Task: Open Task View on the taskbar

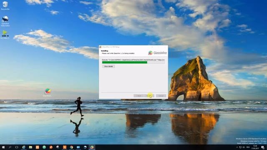Action: click(x=17, y=147)
